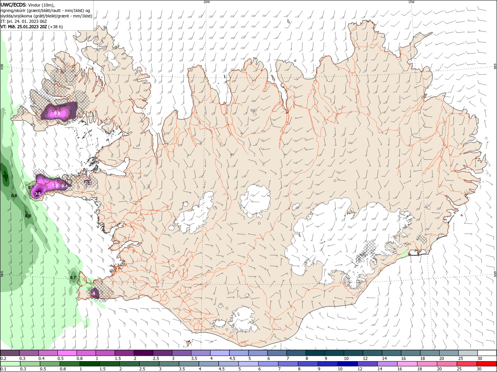Pick the white 30 swatch in the upper legend row
Viewport: 497px width, 372px height.
[487, 353]
